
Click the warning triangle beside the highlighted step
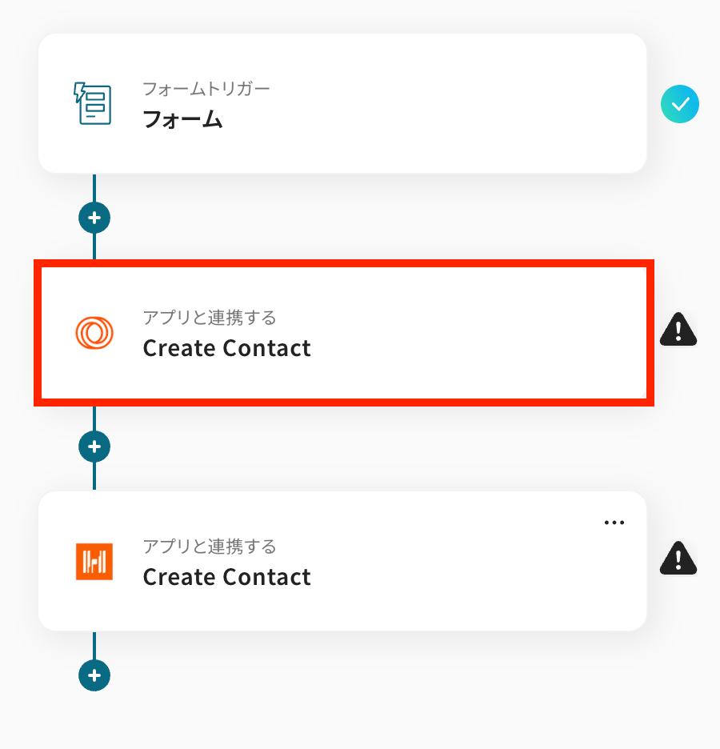coord(678,329)
